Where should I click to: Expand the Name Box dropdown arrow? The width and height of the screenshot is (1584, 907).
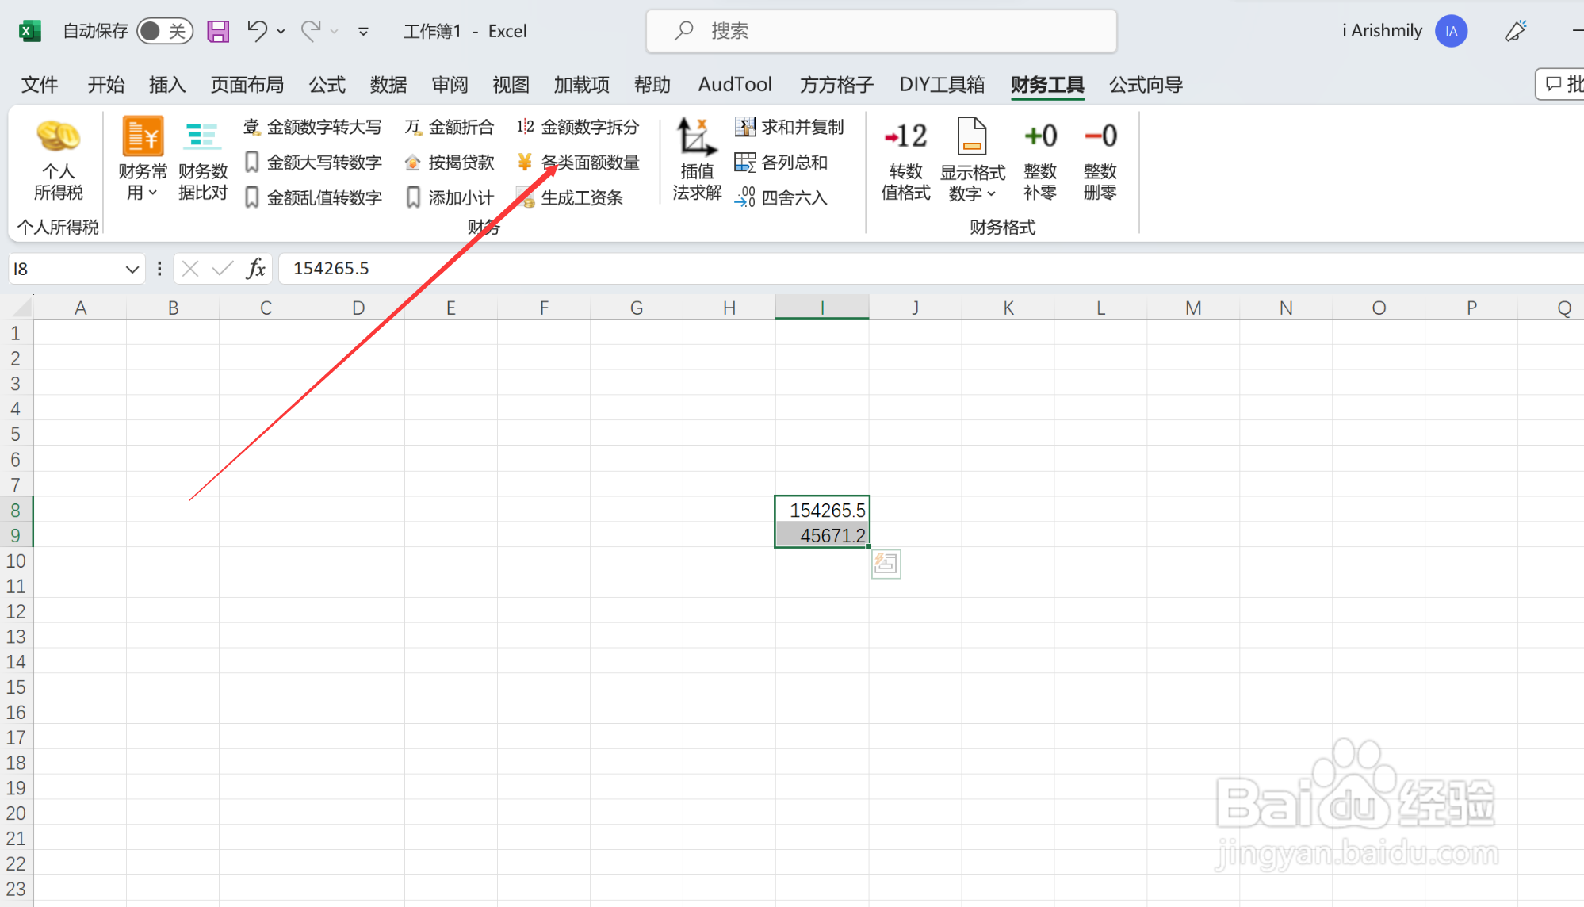tap(132, 270)
